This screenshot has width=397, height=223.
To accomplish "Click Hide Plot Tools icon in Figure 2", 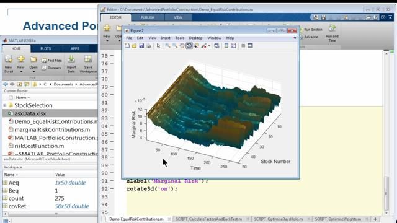I will click(x=243, y=46).
